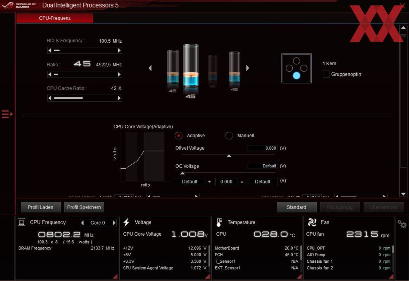409x281 pixels.
Task: Click the Offset Voltage slider handle
Action: pos(229,156)
